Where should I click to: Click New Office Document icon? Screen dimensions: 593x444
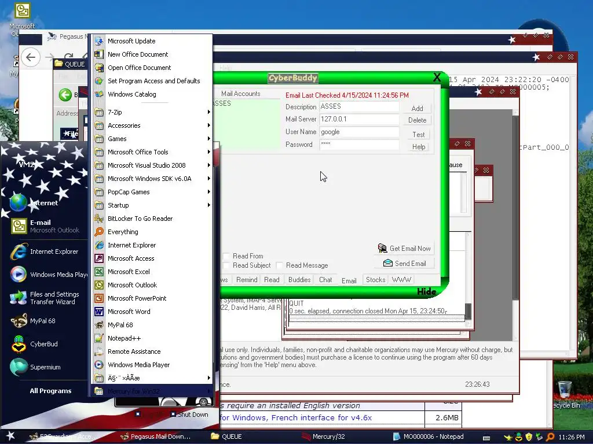(99, 54)
